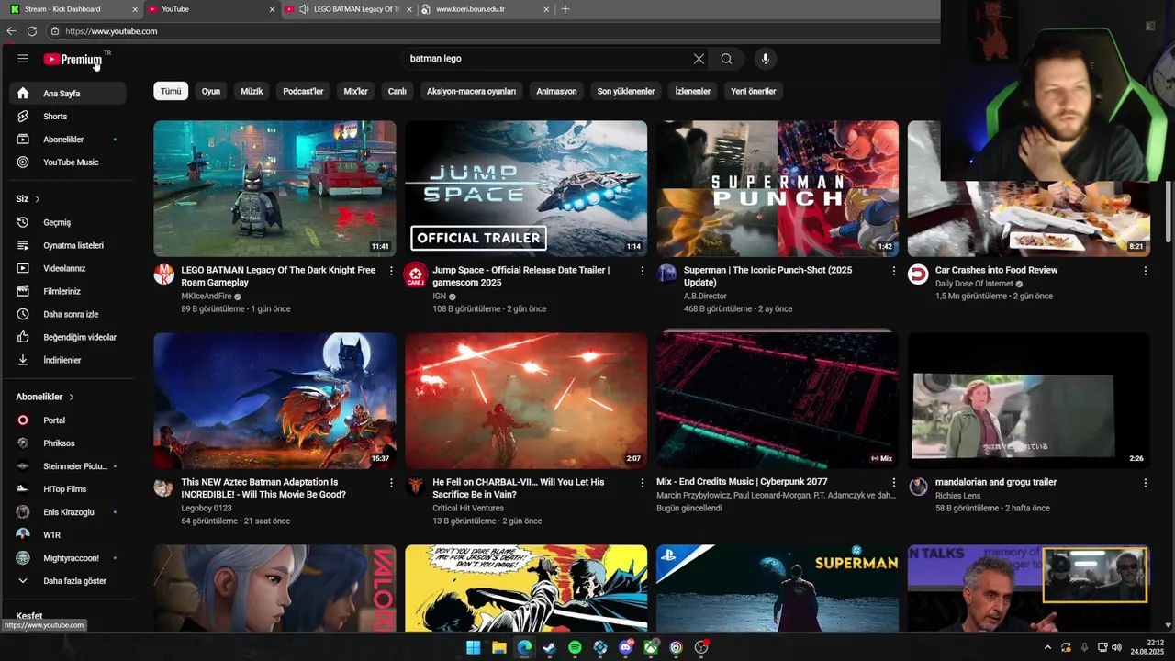The width and height of the screenshot is (1175, 661).
Task: Open Portal channel subscription
Action: click(x=68, y=420)
